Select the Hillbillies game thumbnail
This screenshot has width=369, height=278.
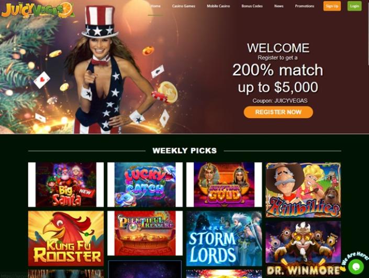click(303, 190)
